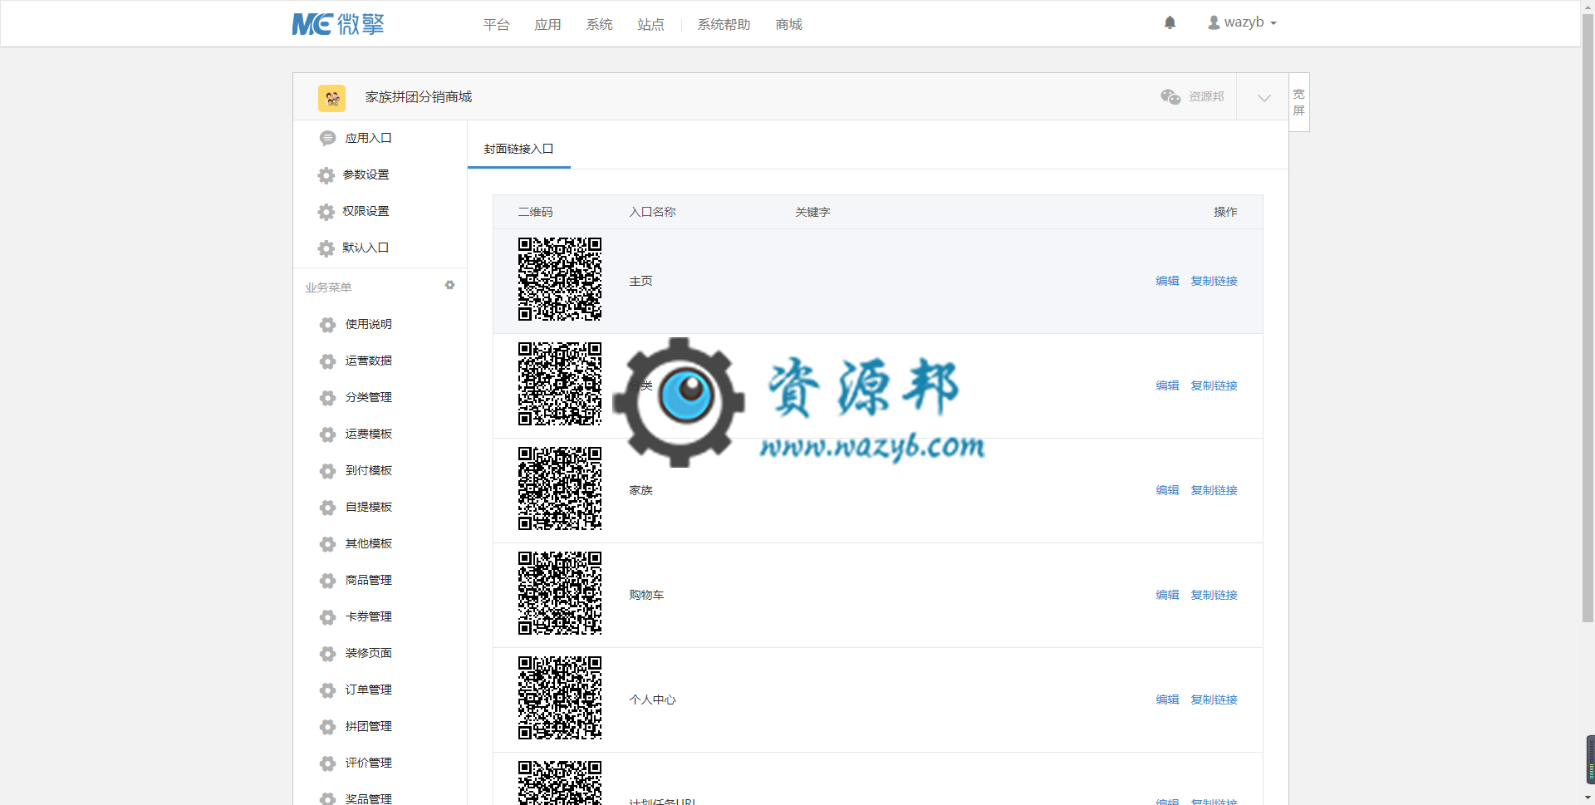This screenshot has height=805, width=1595.
Task: Click the 家族拼团分销商城 app icon
Action: click(x=331, y=98)
